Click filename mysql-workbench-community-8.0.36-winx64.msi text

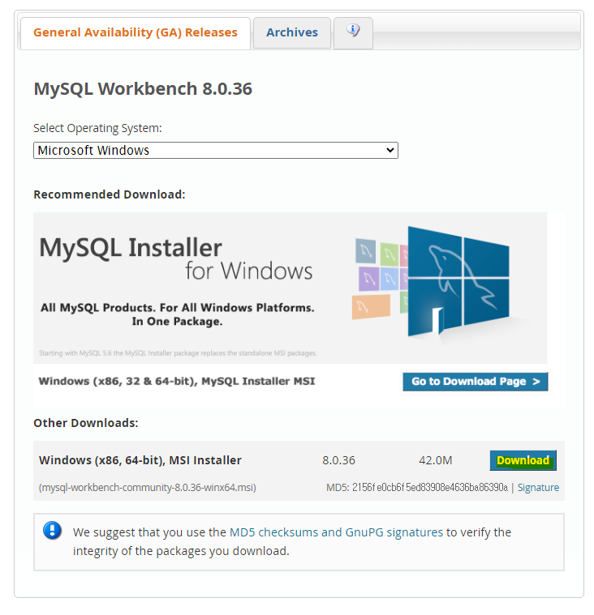(148, 488)
